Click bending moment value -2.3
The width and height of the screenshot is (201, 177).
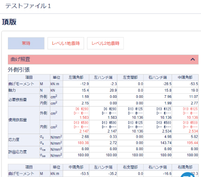coord(114,84)
